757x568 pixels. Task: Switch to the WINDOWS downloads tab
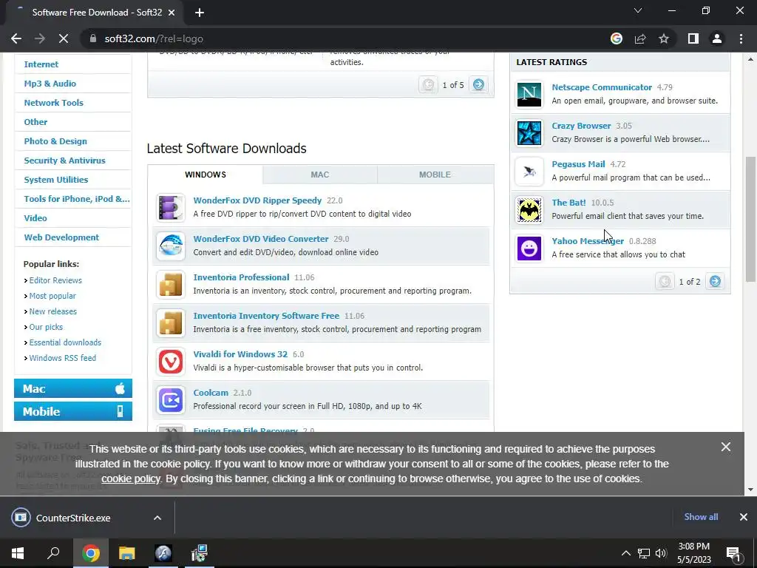pos(206,175)
